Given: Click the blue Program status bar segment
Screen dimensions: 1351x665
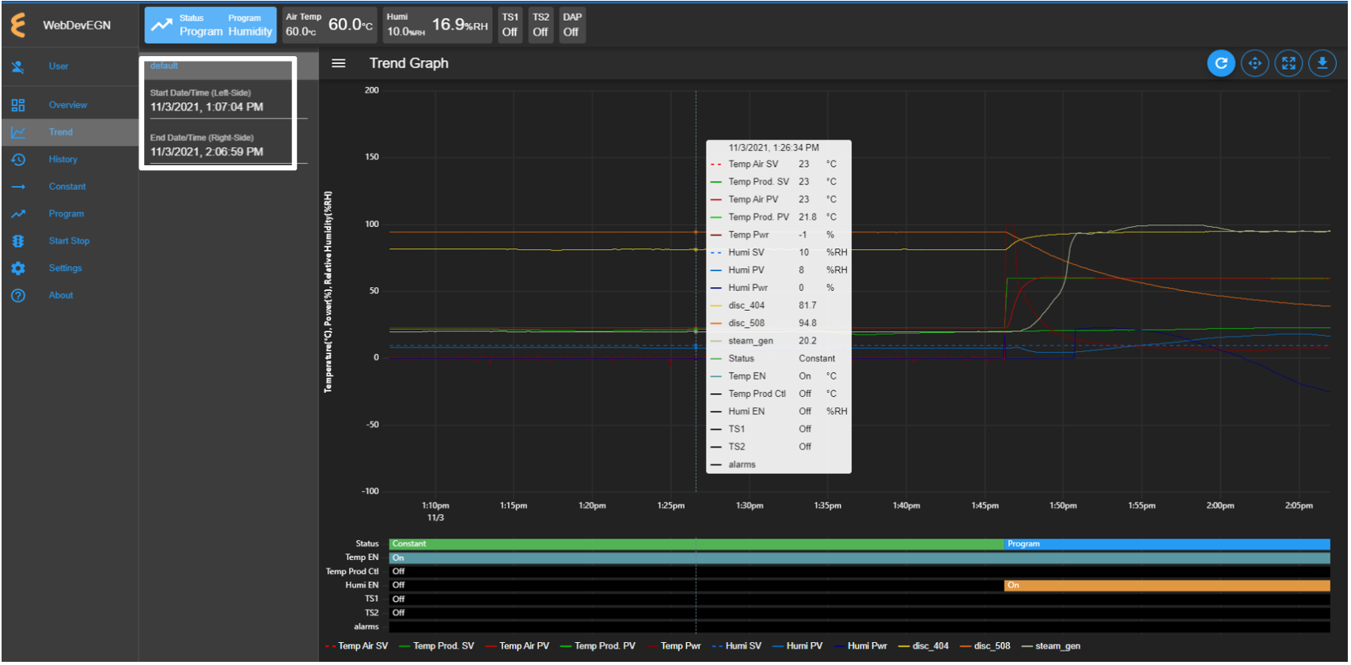Looking at the screenshot, I should (1167, 544).
